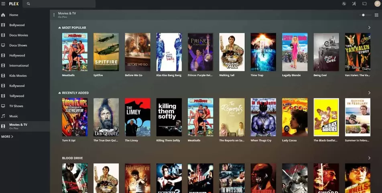Open the Killing Them Softly poster
Screen dimensions: 382x193
coord(169,117)
